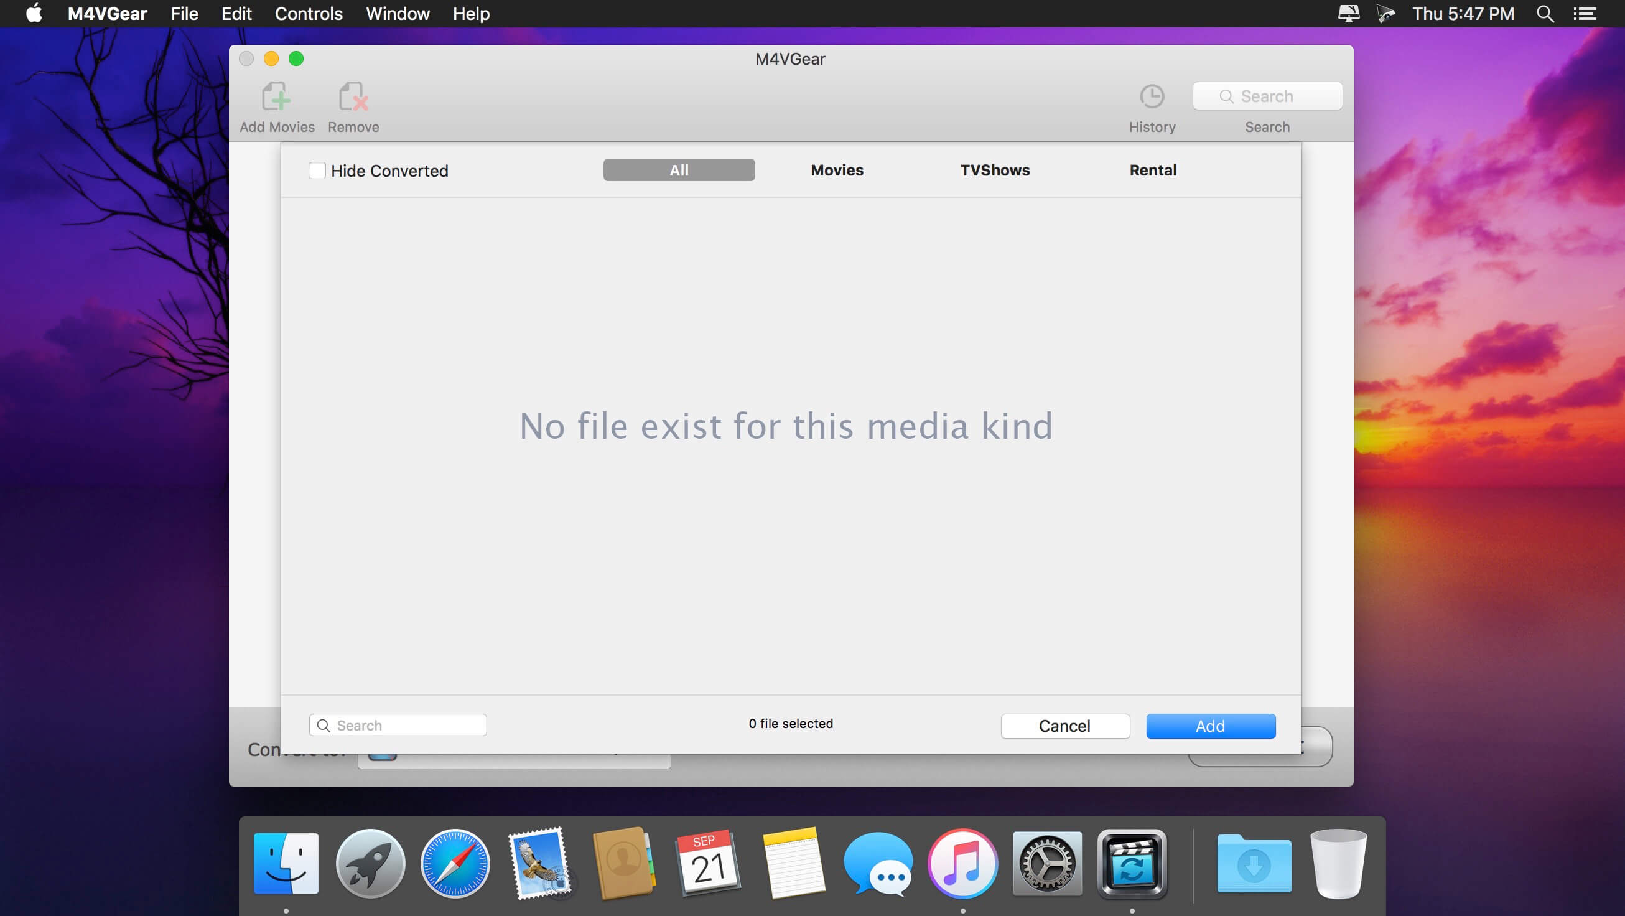Open Spotlight search in menu bar
The width and height of the screenshot is (1625, 916).
pyautogui.click(x=1545, y=13)
